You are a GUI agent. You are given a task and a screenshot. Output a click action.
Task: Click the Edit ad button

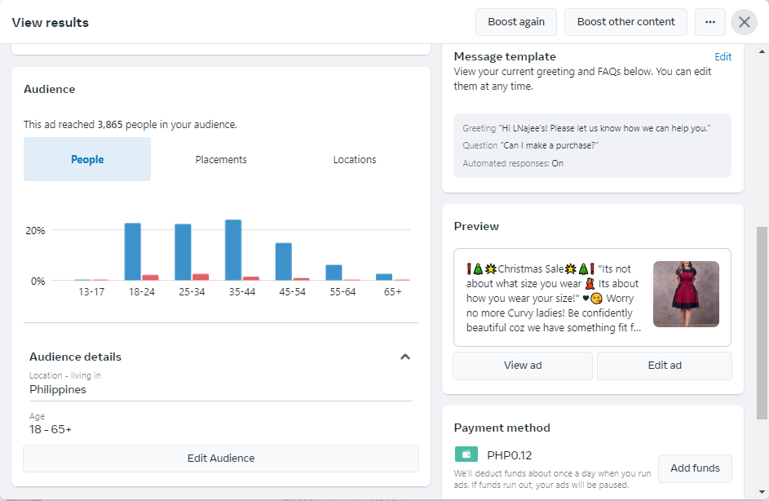[665, 366]
